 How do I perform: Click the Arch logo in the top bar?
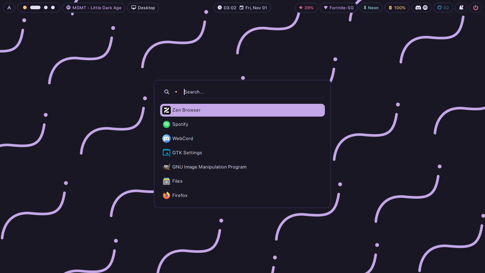click(x=9, y=7)
